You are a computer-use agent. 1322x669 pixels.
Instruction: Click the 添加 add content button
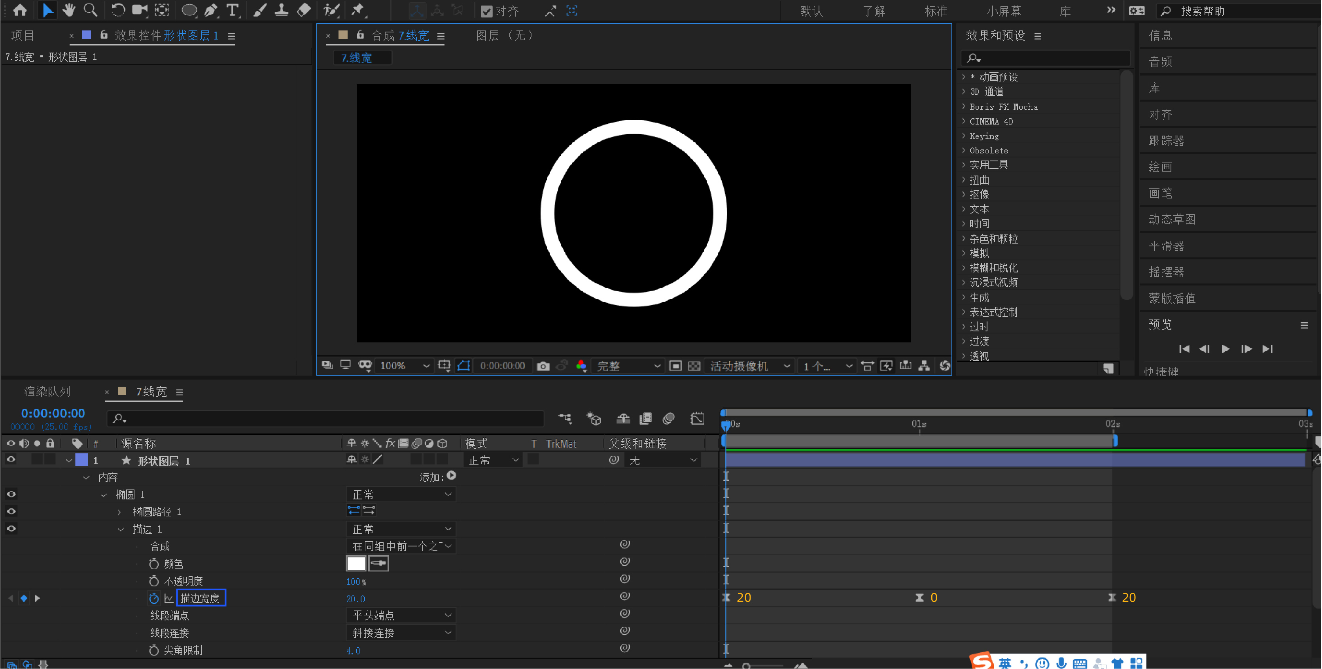point(451,476)
